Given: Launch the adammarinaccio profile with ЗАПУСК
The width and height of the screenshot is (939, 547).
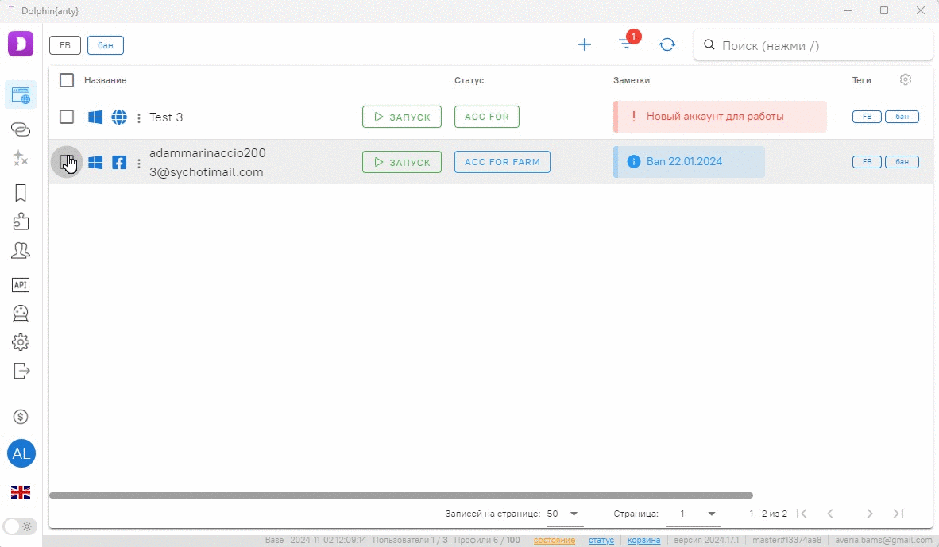Looking at the screenshot, I should click(x=401, y=162).
